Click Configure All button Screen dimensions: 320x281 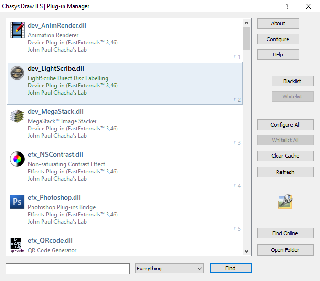click(285, 125)
